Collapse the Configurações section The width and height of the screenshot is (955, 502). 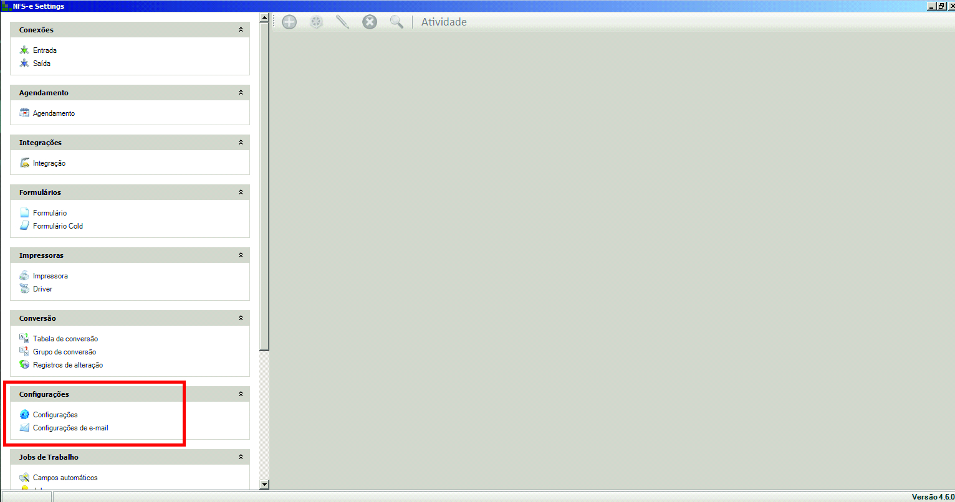(x=241, y=394)
